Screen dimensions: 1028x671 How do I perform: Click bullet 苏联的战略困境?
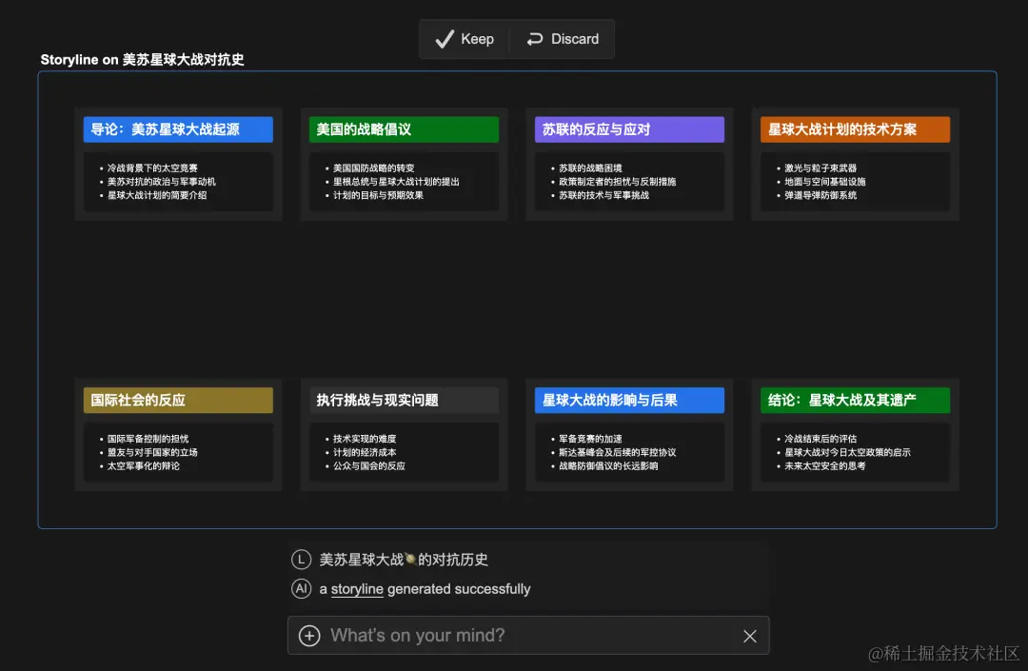tap(590, 168)
